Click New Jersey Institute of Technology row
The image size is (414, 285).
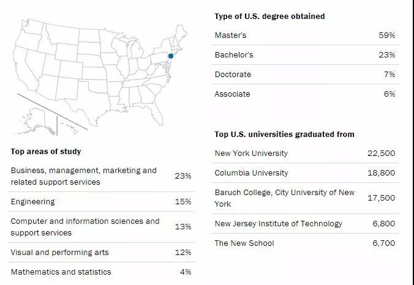coord(305,224)
